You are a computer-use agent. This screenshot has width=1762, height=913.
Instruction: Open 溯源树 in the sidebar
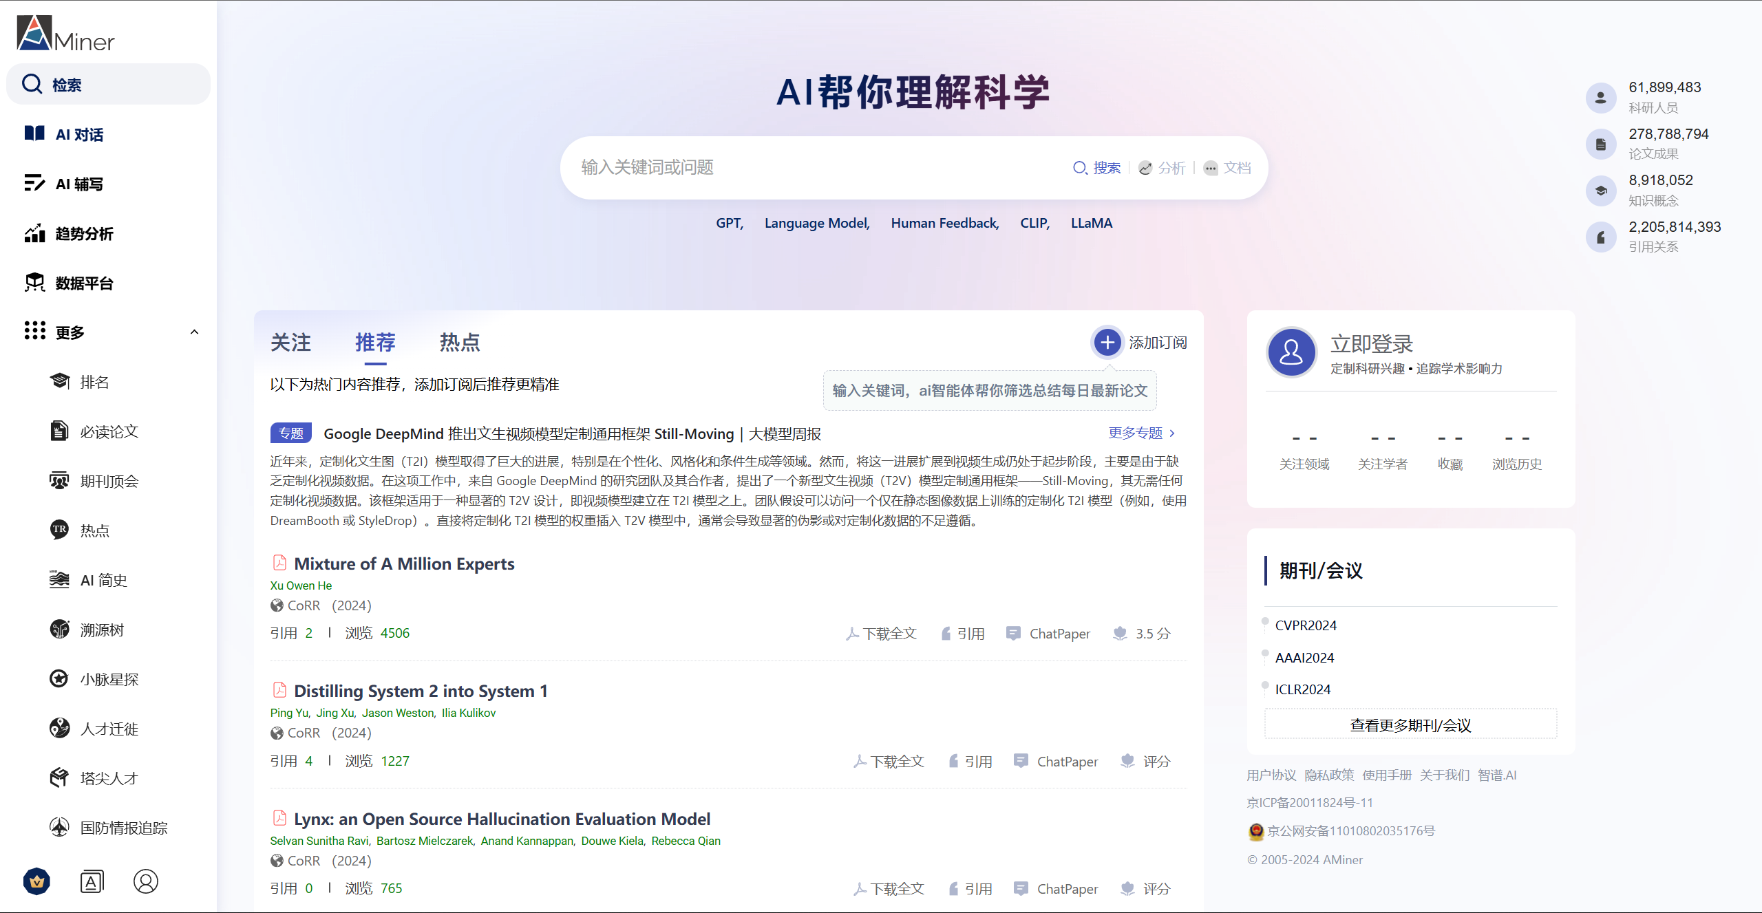click(102, 630)
